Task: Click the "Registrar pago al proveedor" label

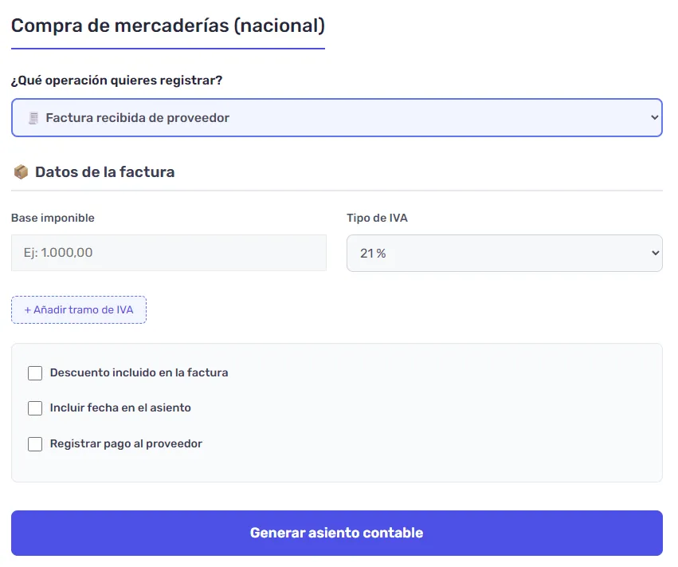Action: pyautogui.click(x=125, y=444)
